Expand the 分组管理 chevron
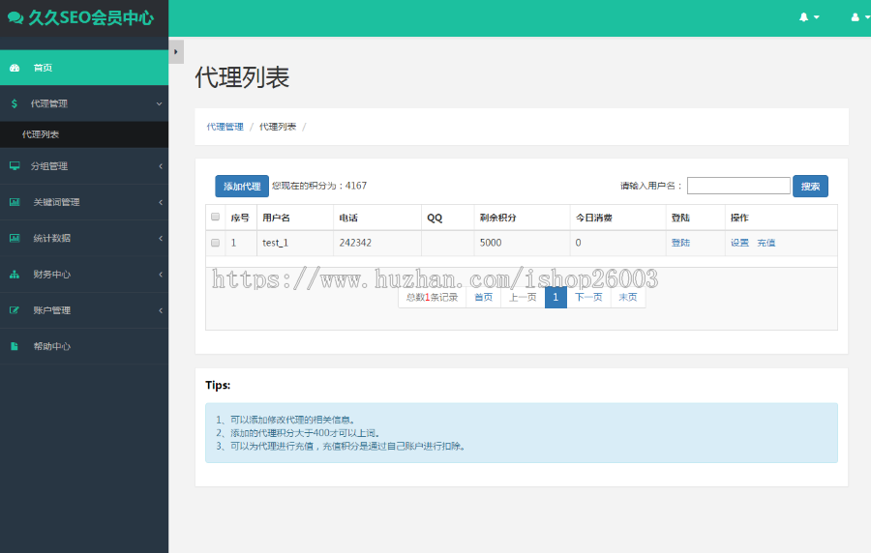Viewport: 871px width, 553px height. click(x=161, y=166)
